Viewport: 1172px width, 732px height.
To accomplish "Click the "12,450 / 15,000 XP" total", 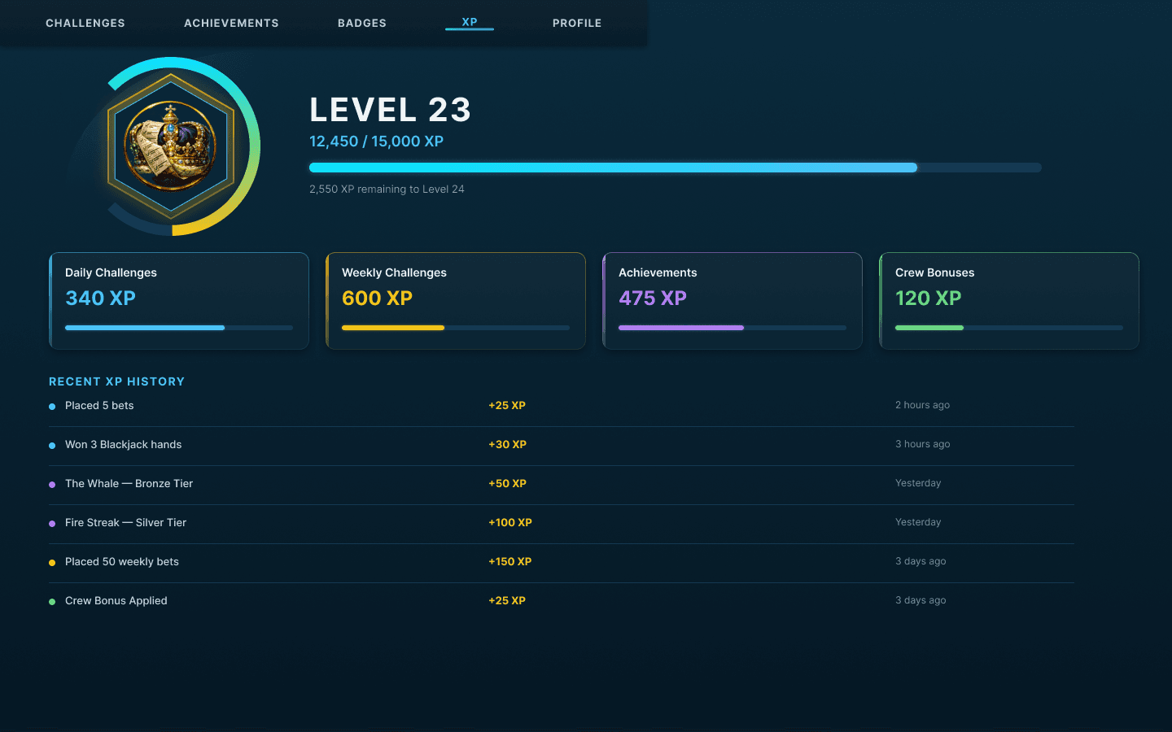I will point(376,142).
